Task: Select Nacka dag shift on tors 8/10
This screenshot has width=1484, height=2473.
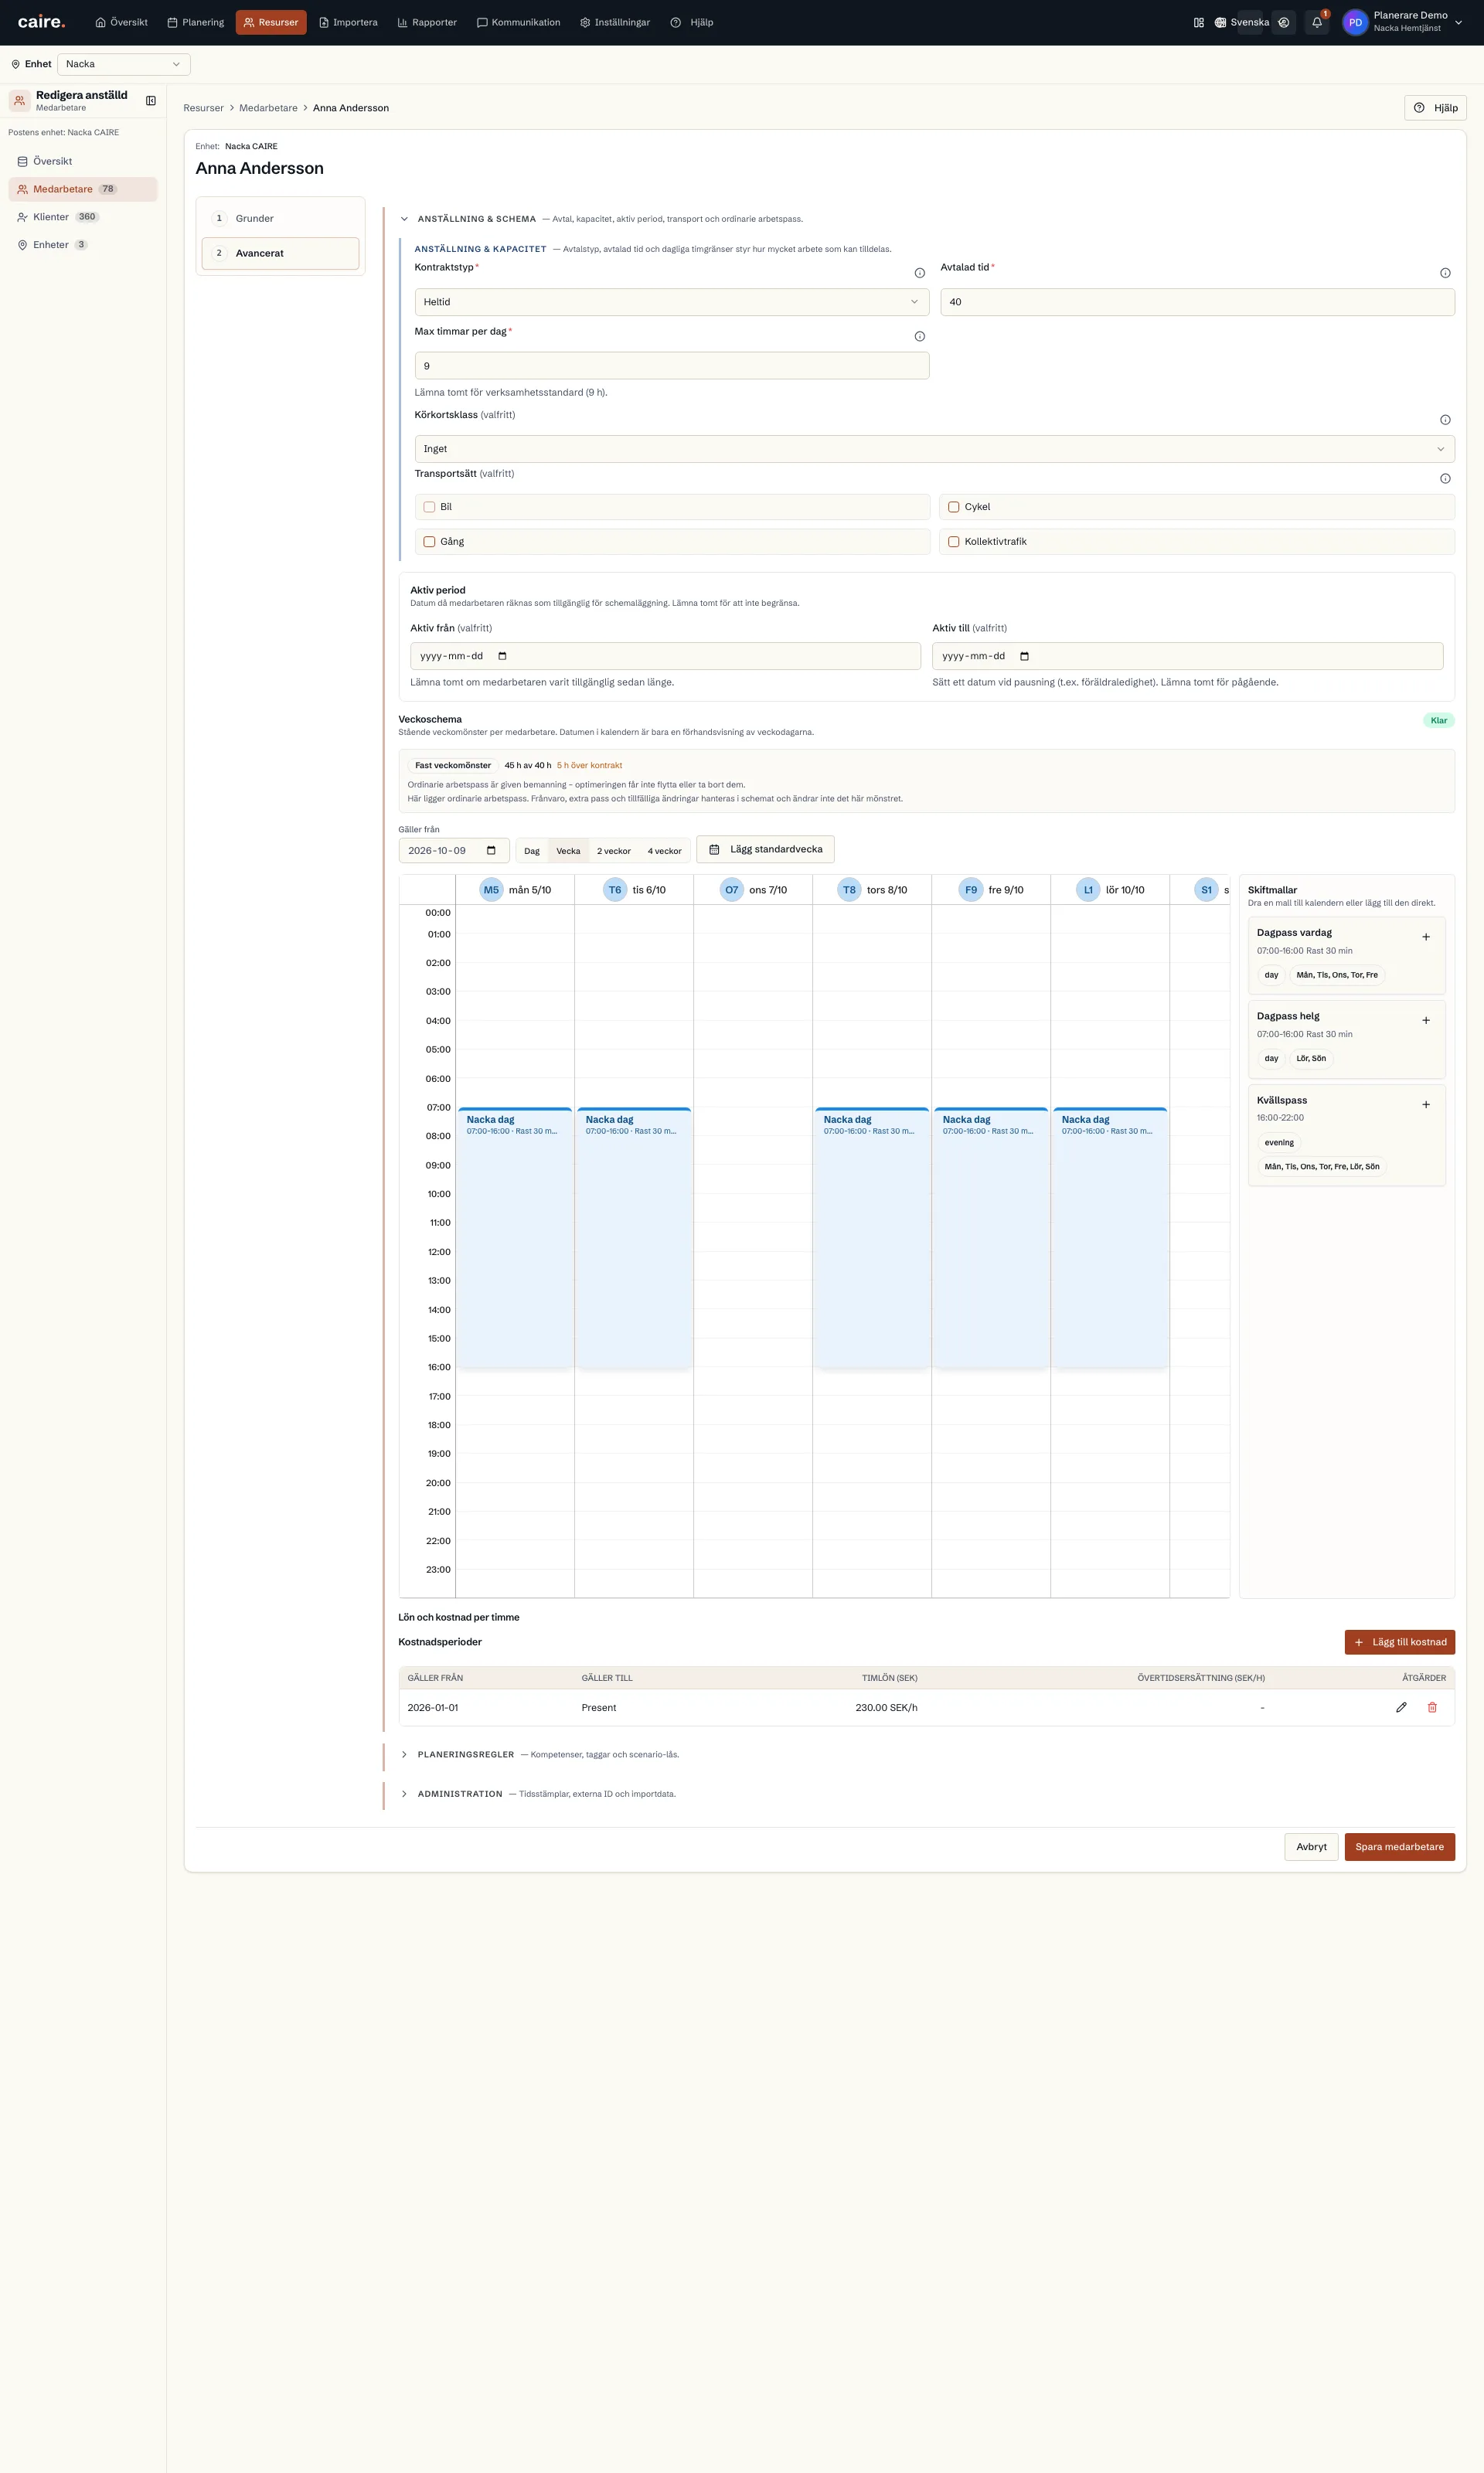Action: click(x=871, y=1237)
